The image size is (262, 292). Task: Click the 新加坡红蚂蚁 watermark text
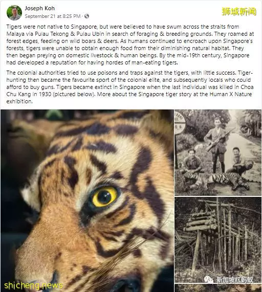coord(234,280)
